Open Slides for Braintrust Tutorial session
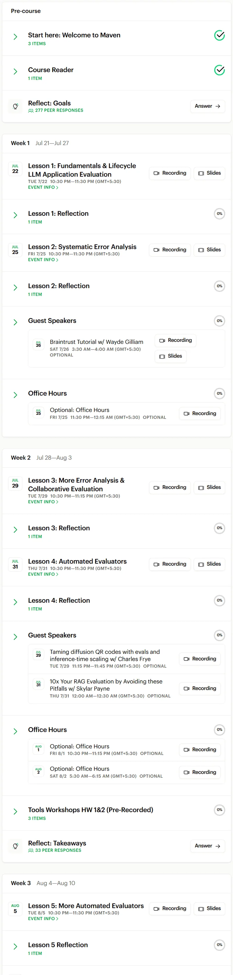This screenshot has height=975, width=233. pyautogui.click(x=171, y=356)
